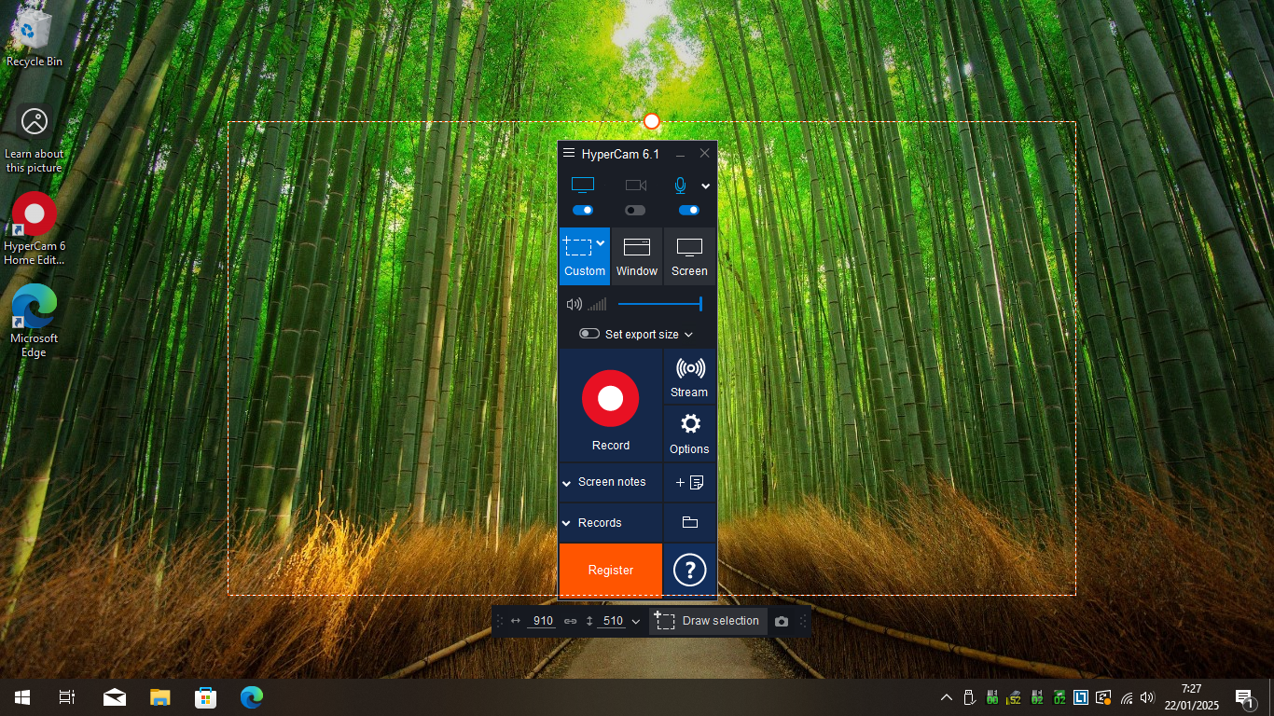Viewport: 1274px width, 716px height.
Task: Click the Draw selection button
Action: 707,621
